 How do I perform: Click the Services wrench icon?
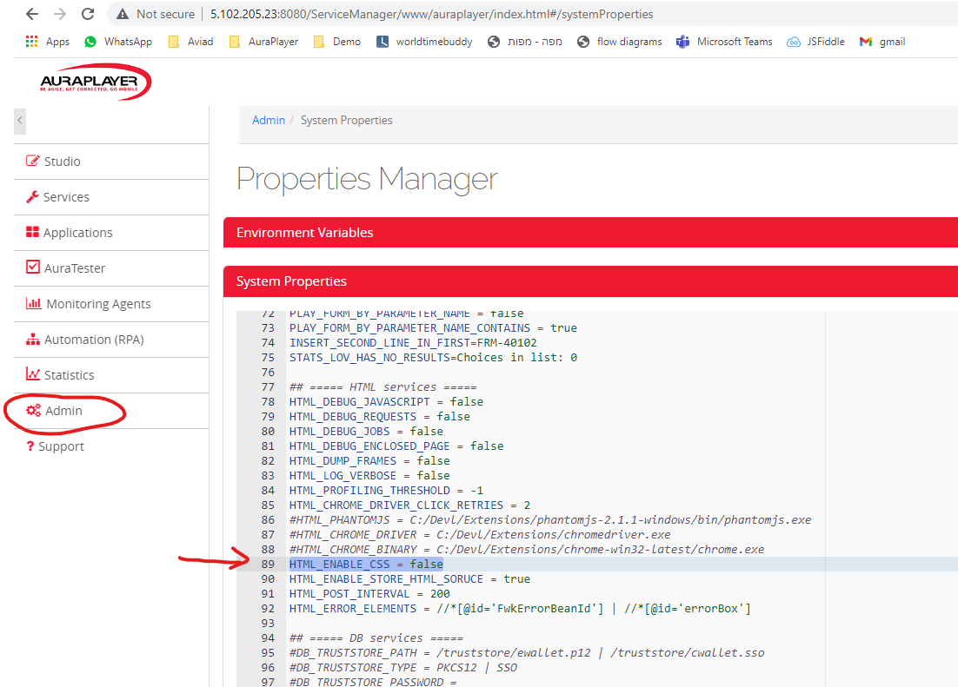coord(32,196)
